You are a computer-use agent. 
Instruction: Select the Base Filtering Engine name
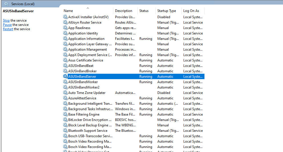pos(84,114)
